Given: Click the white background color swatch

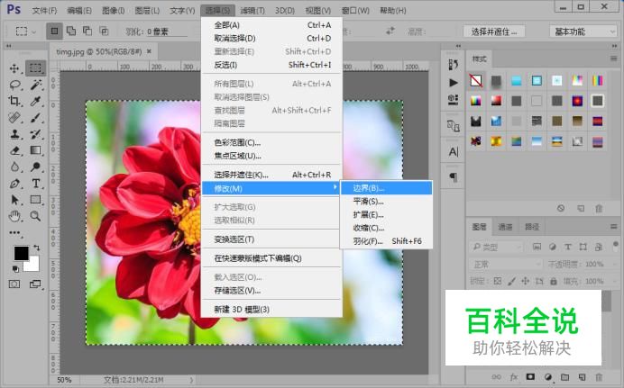Looking at the screenshot, I should tap(33, 266).
